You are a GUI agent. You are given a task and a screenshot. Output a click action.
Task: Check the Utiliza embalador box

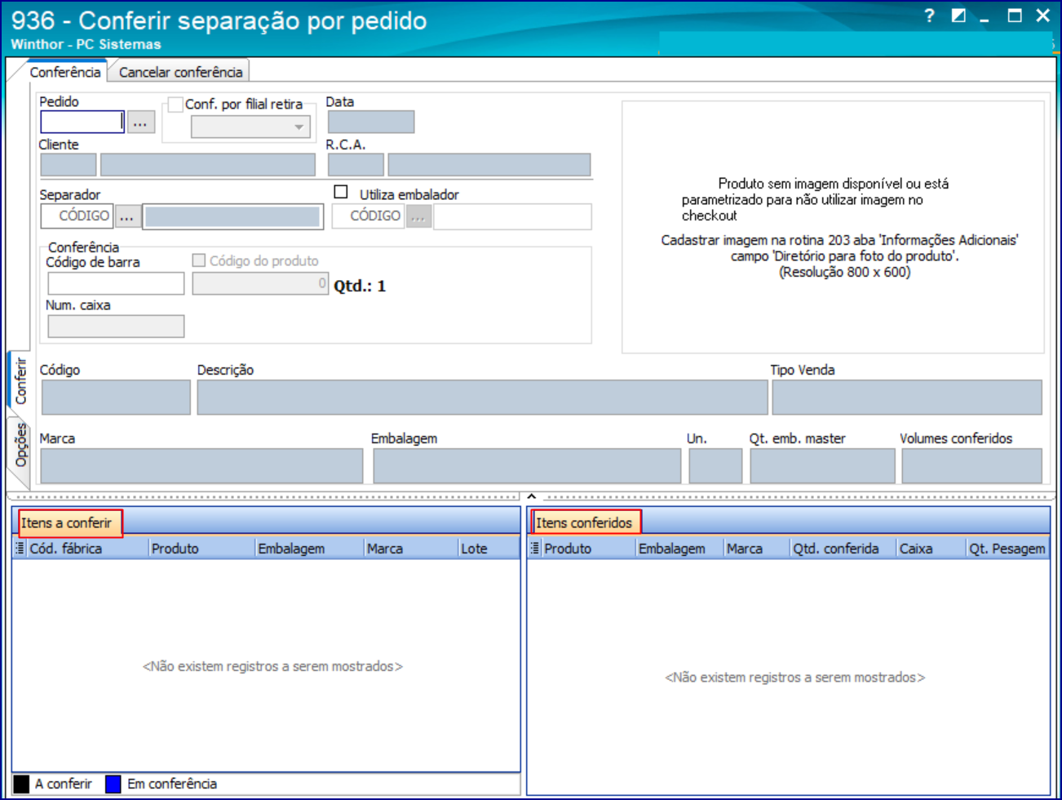tap(341, 192)
